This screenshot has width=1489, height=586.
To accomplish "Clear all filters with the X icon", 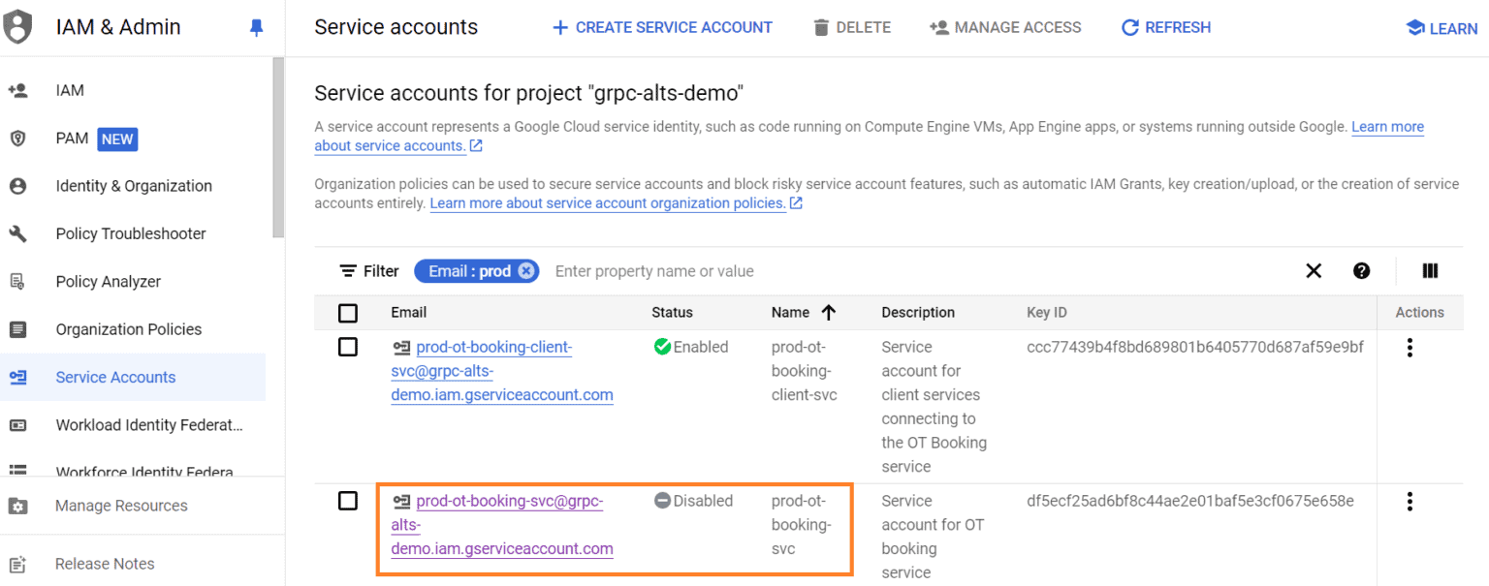I will tap(1314, 271).
